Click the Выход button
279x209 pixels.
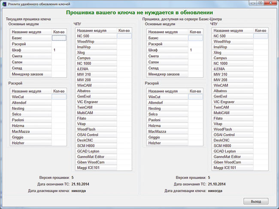(256, 201)
